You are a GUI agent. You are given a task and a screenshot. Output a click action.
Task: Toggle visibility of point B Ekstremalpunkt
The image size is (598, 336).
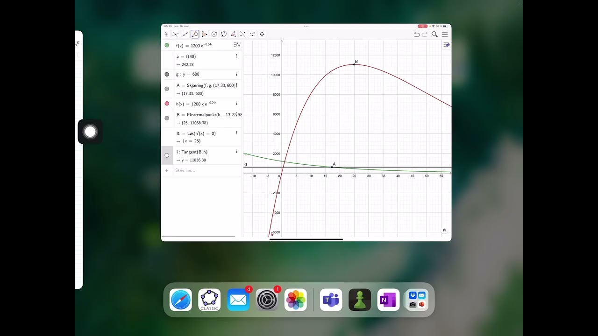[x=167, y=118]
